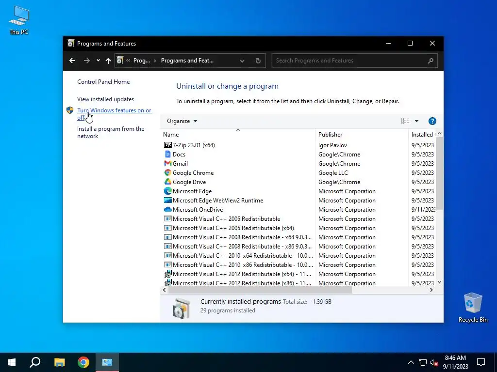
Task: Click the horizontal scrollbar right arrow
Action: (431, 290)
